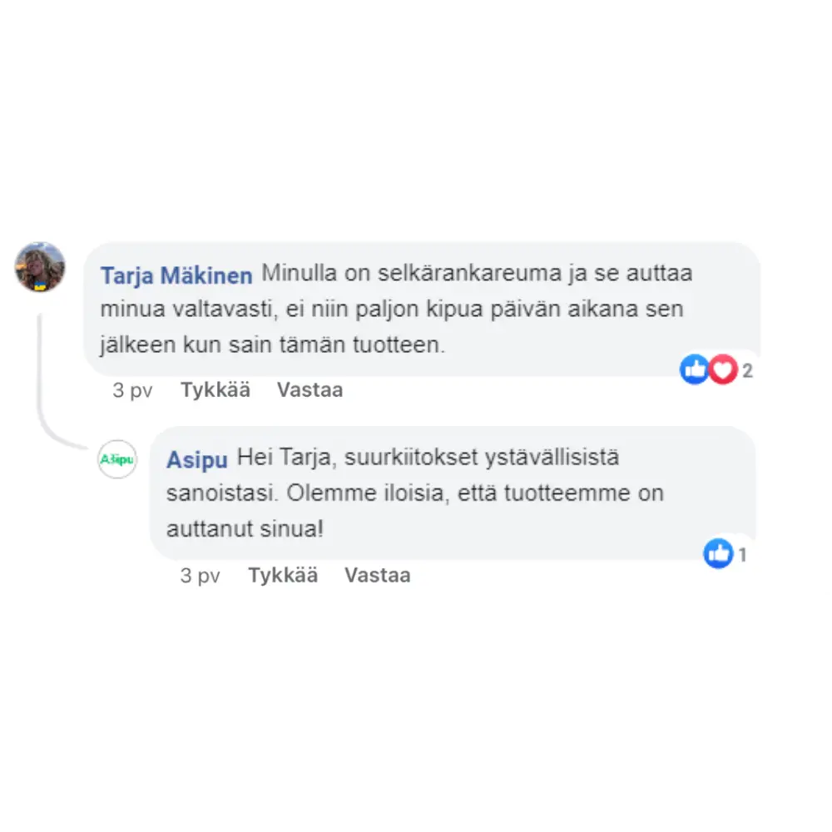Click the blue like reaction on Tarja's comment

tap(695, 369)
